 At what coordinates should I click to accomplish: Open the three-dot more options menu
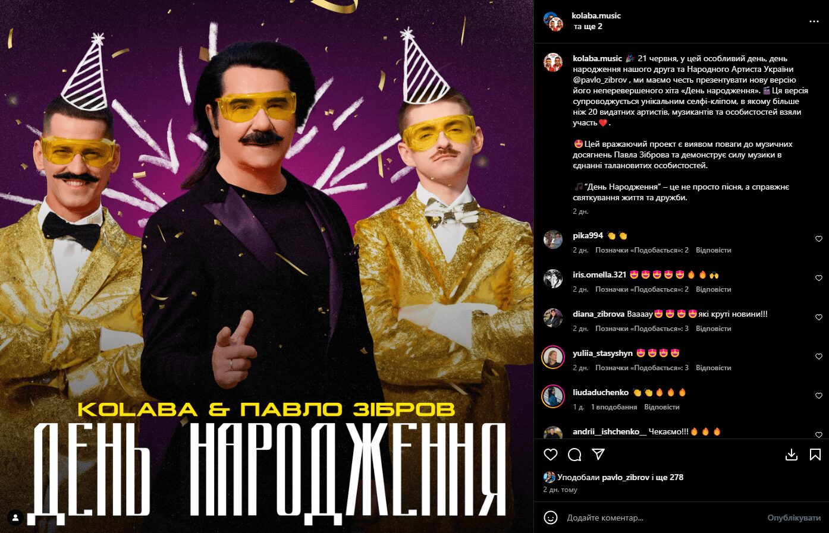(814, 21)
